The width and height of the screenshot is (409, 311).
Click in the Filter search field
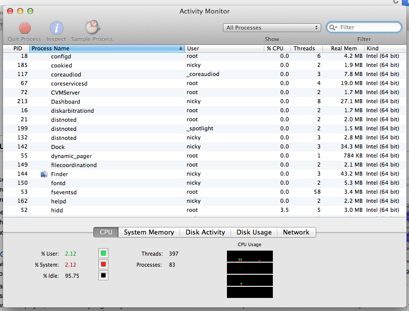pos(361,28)
